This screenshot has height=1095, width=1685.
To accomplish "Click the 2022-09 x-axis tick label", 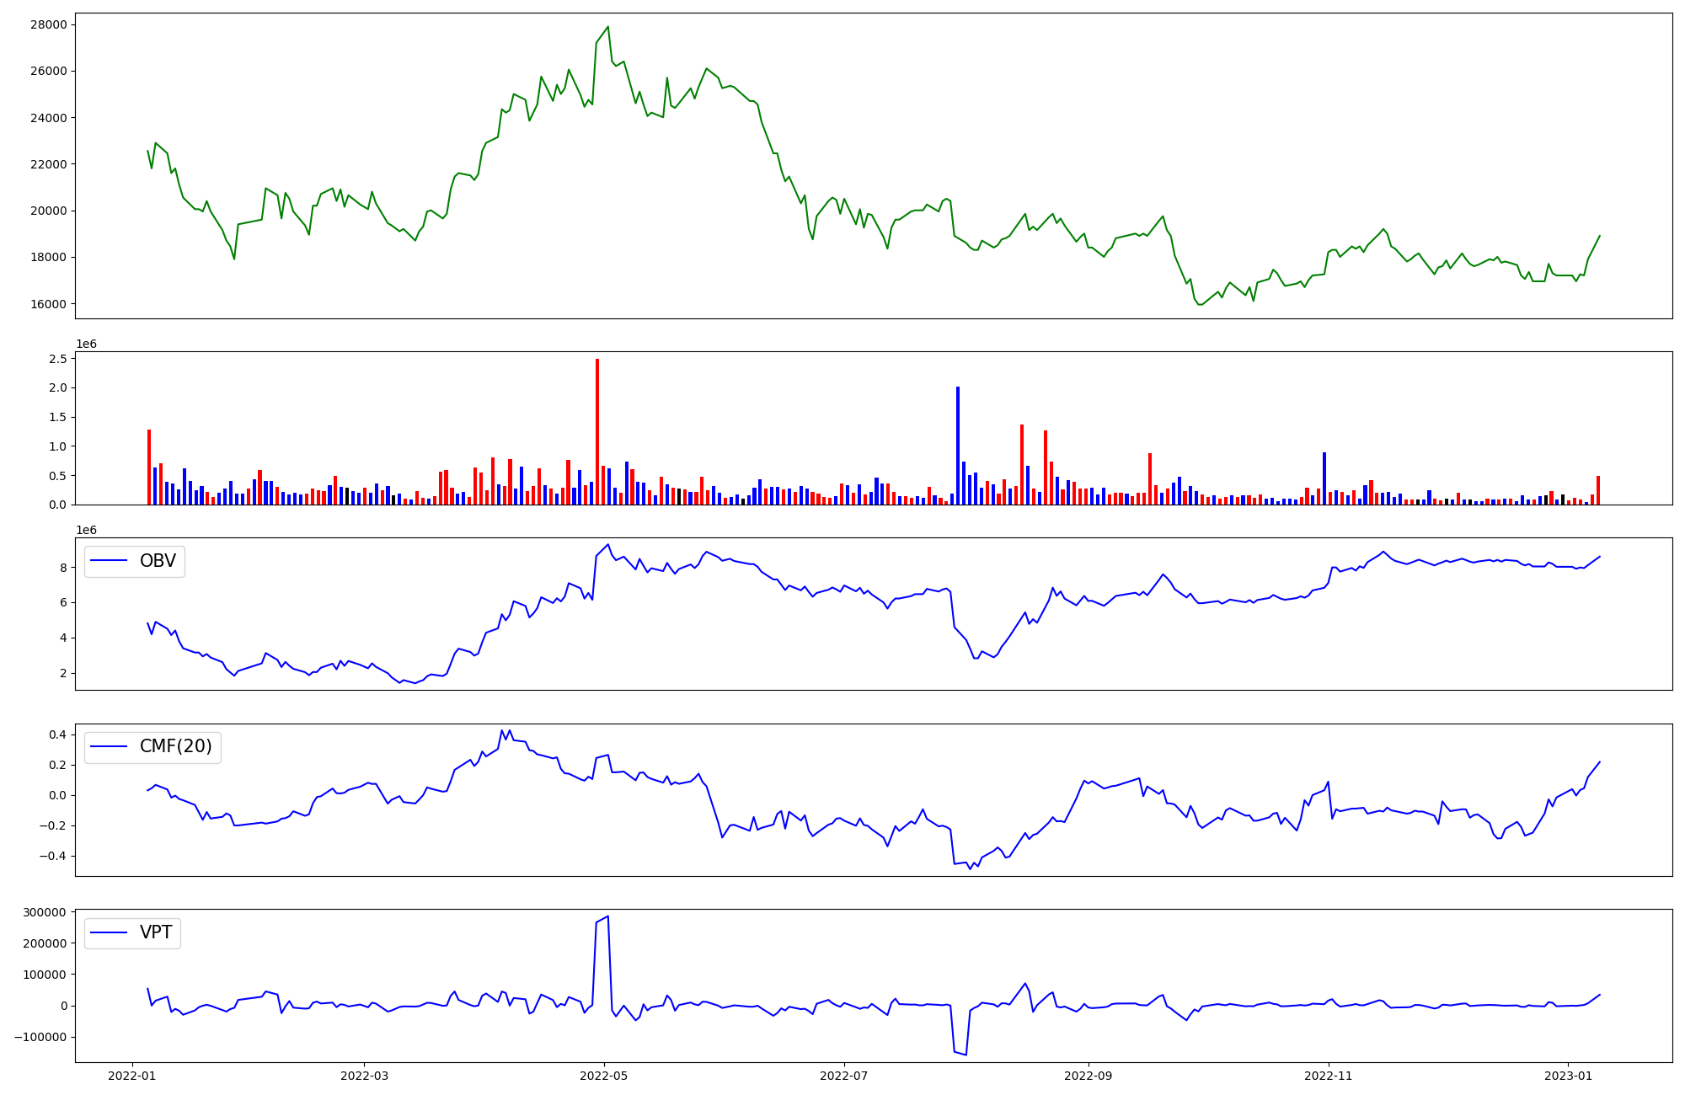I will [1088, 1076].
